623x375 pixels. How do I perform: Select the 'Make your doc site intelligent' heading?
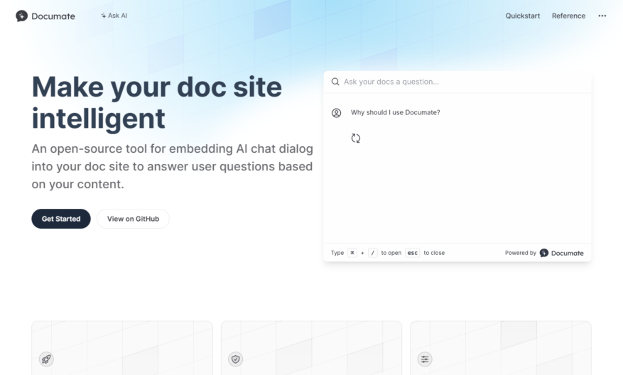(157, 102)
